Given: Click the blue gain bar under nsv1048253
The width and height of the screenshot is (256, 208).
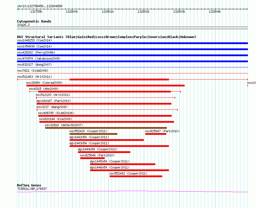Looking at the screenshot, I should pyautogui.click(x=132, y=43).
